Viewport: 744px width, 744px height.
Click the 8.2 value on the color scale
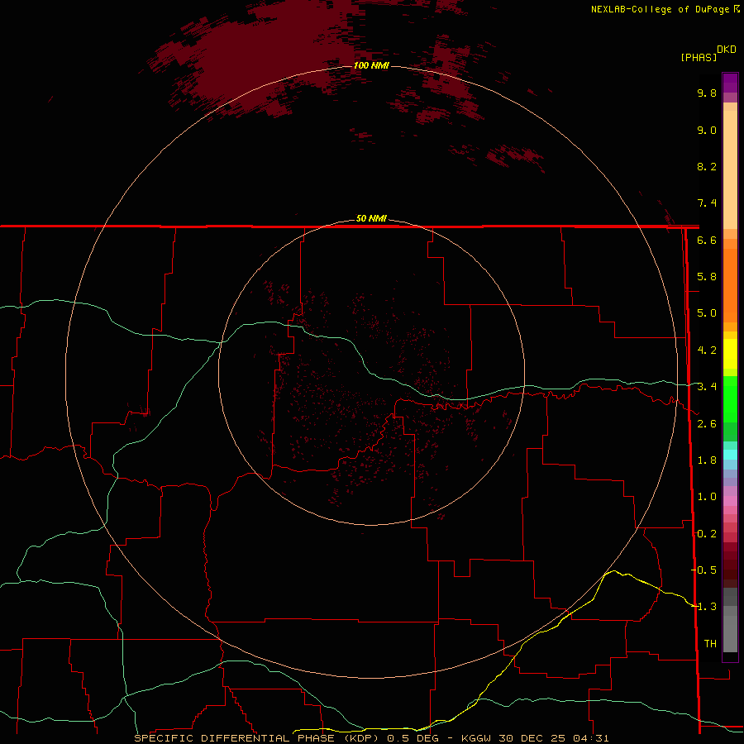point(707,166)
